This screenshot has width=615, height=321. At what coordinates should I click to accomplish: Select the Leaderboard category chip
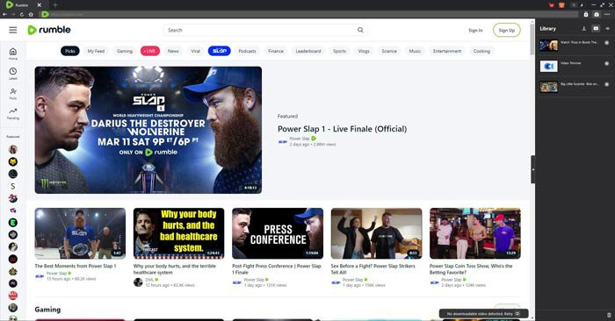(308, 51)
